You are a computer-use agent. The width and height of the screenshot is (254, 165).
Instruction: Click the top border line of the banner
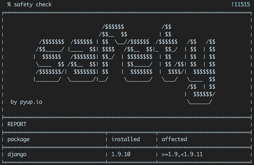coord(127,13)
